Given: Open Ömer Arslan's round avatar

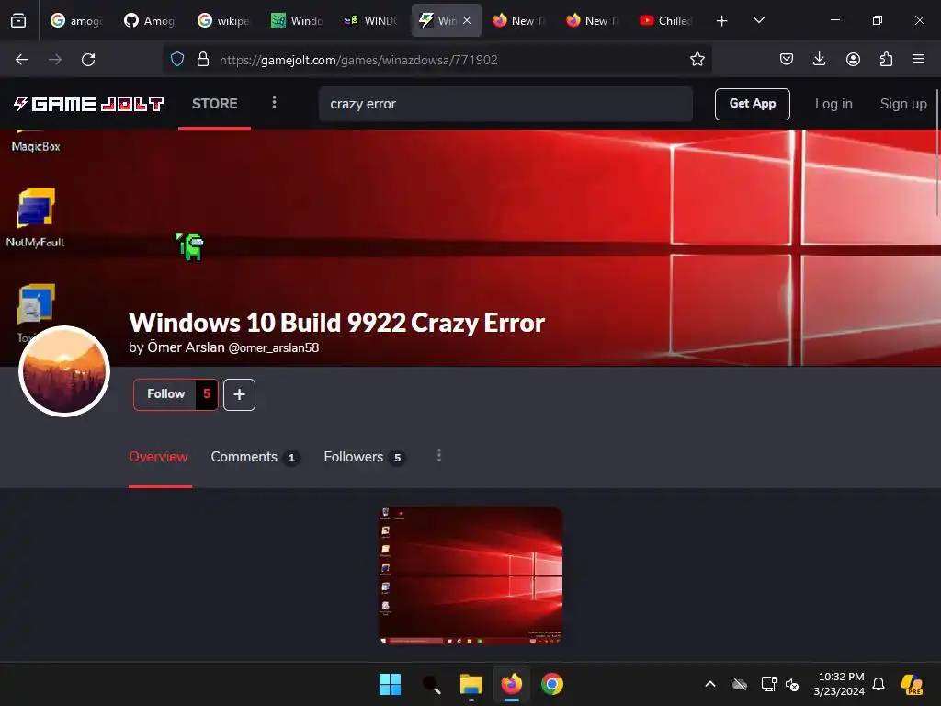Looking at the screenshot, I should 64,371.
